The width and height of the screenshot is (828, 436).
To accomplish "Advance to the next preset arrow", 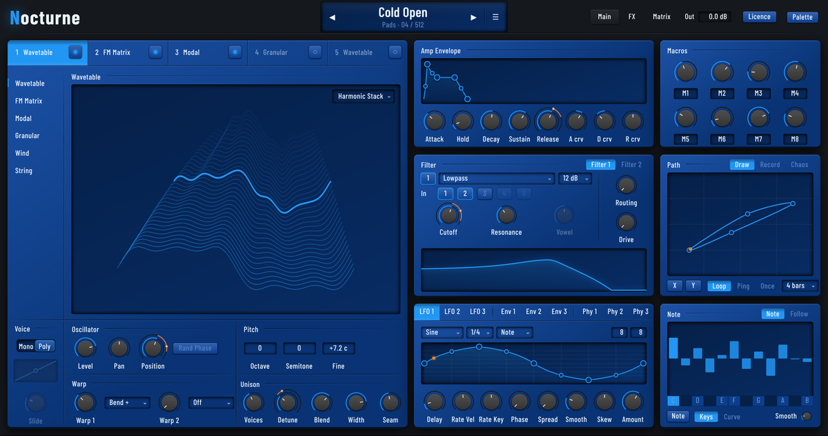I will click(x=473, y=17).
